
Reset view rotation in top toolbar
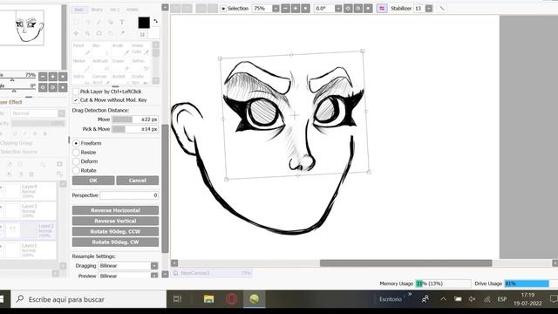(368, 8)
